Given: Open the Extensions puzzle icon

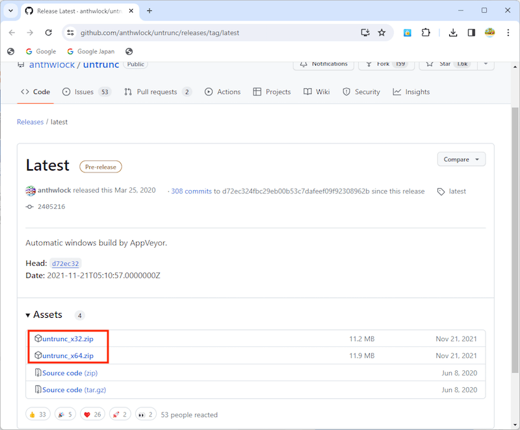Looking at the screenshot, I should 426,32.
